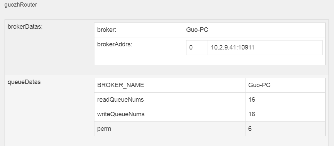Select the brokerDatas label cell
Viewport: 334px width, 146px height.
[48, 47]
